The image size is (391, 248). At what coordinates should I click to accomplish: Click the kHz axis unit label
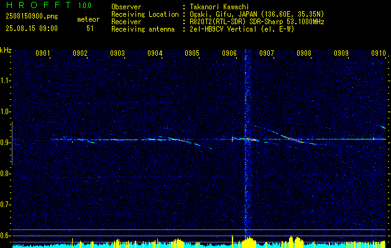(6, 50)
